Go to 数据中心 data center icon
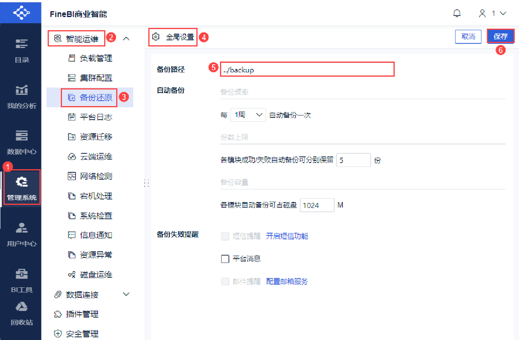Screen dimensions: 519x340 click(x=22, y=136)
